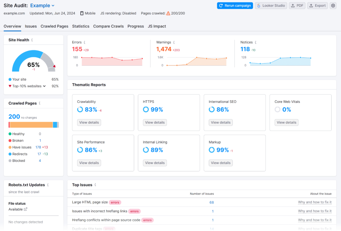Screen dimensions: 341x231
Task: Click the 68 issues count link
Action: click(211, 202)
